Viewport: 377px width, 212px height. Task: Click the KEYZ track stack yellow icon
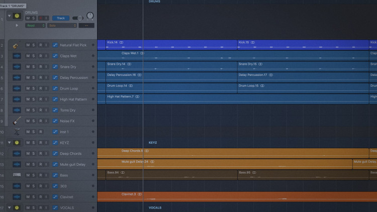point(17,143)
